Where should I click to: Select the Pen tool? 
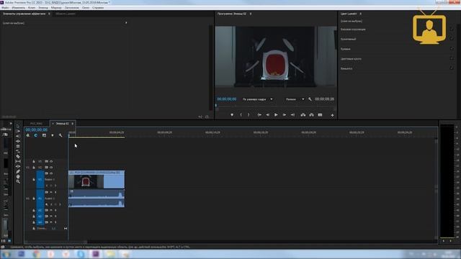click(x=18, y=171)
